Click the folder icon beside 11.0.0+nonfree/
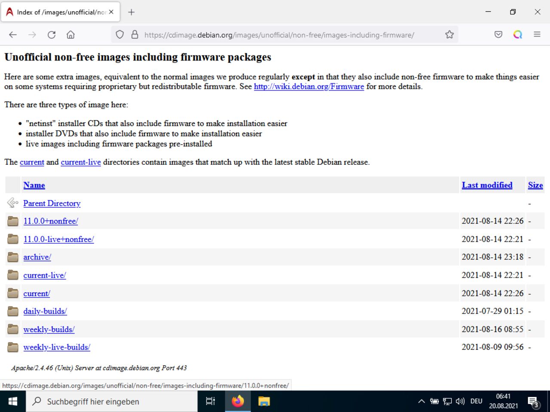Screen dimensions: 550x412 coord(13,221)
